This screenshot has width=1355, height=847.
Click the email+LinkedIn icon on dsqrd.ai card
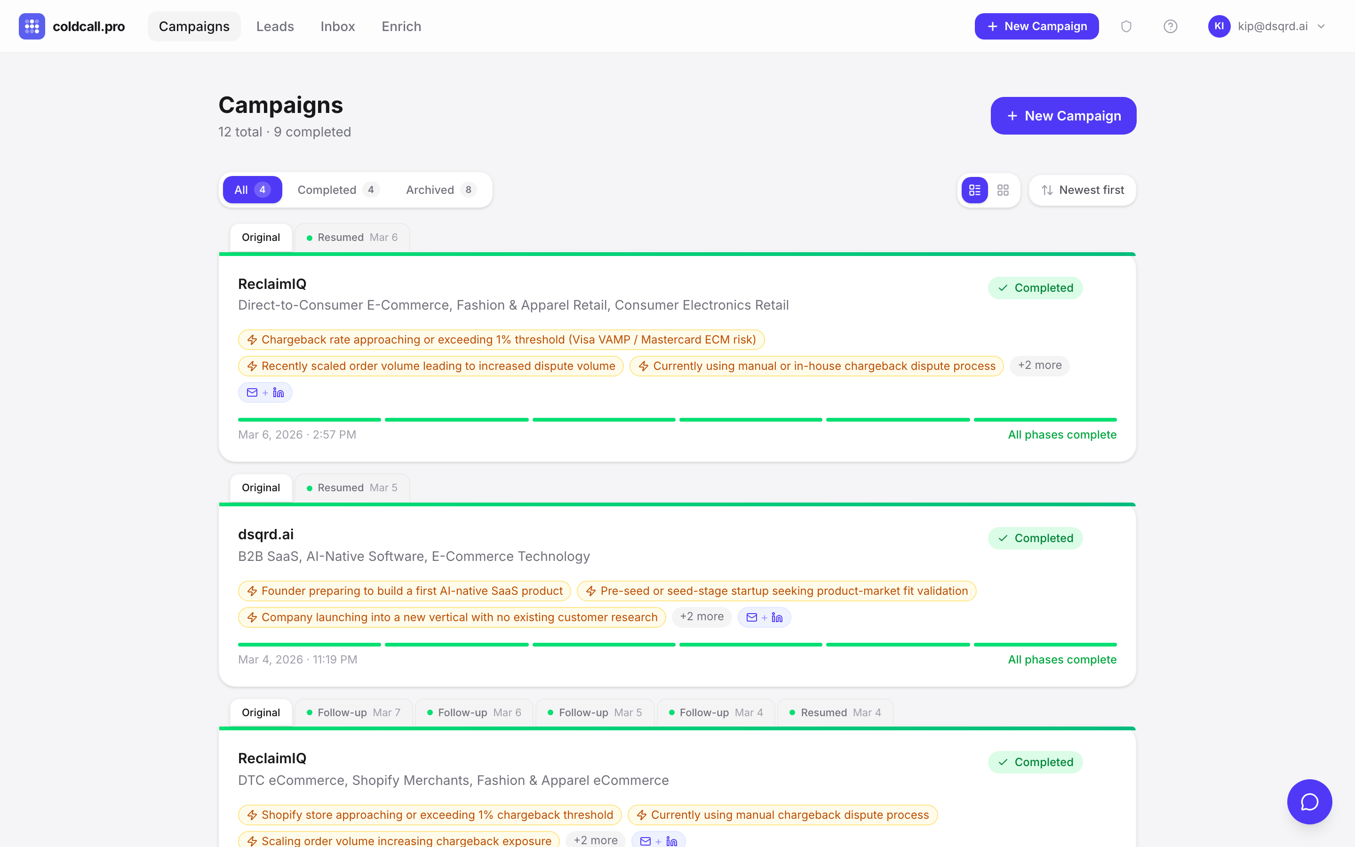(764, 617)
